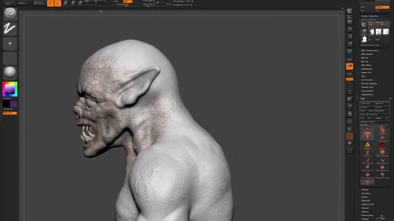Click Clone All SubTools button
Viewport: 394px width, 221px height.
pos(375,115)
